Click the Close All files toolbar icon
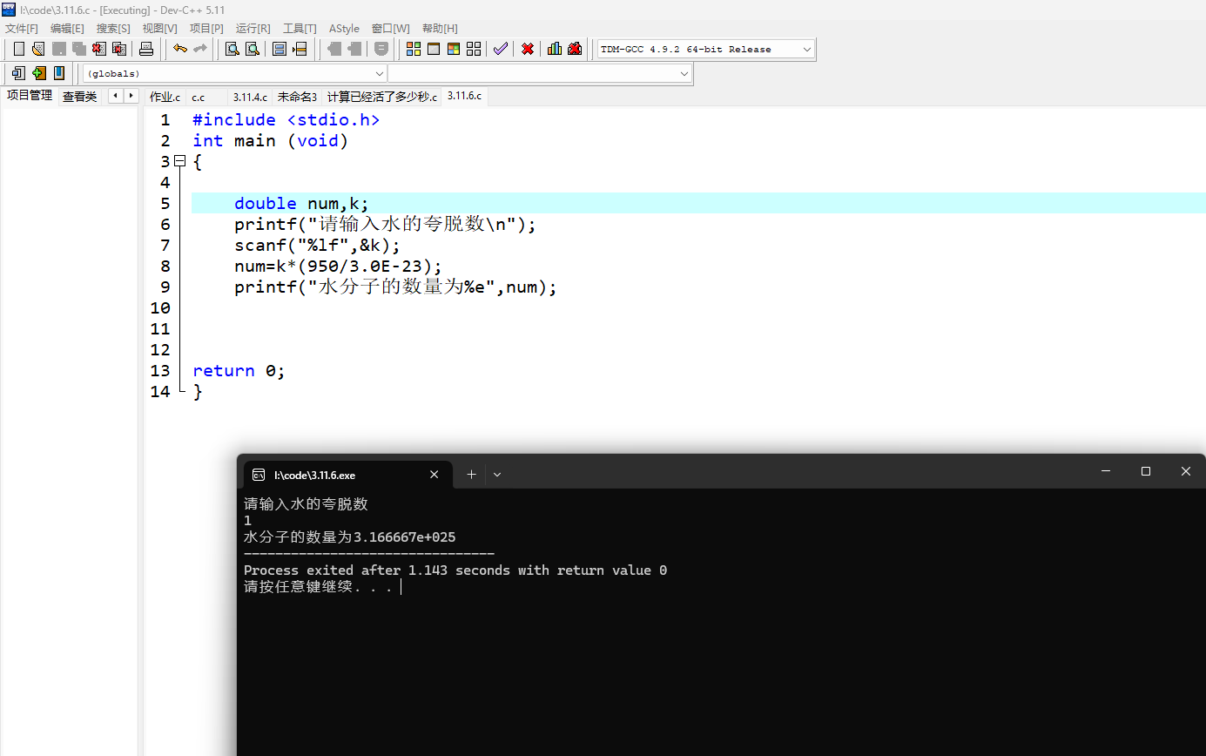 118,49
